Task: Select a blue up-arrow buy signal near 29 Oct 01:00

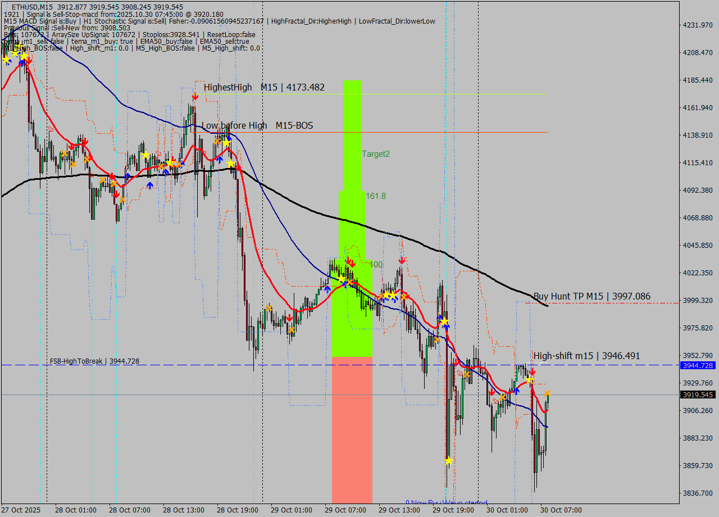Action: coord(327,289)
